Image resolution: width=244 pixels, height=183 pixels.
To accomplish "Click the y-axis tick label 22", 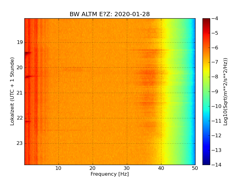I will pyautogui.click(x=20, y=118).
